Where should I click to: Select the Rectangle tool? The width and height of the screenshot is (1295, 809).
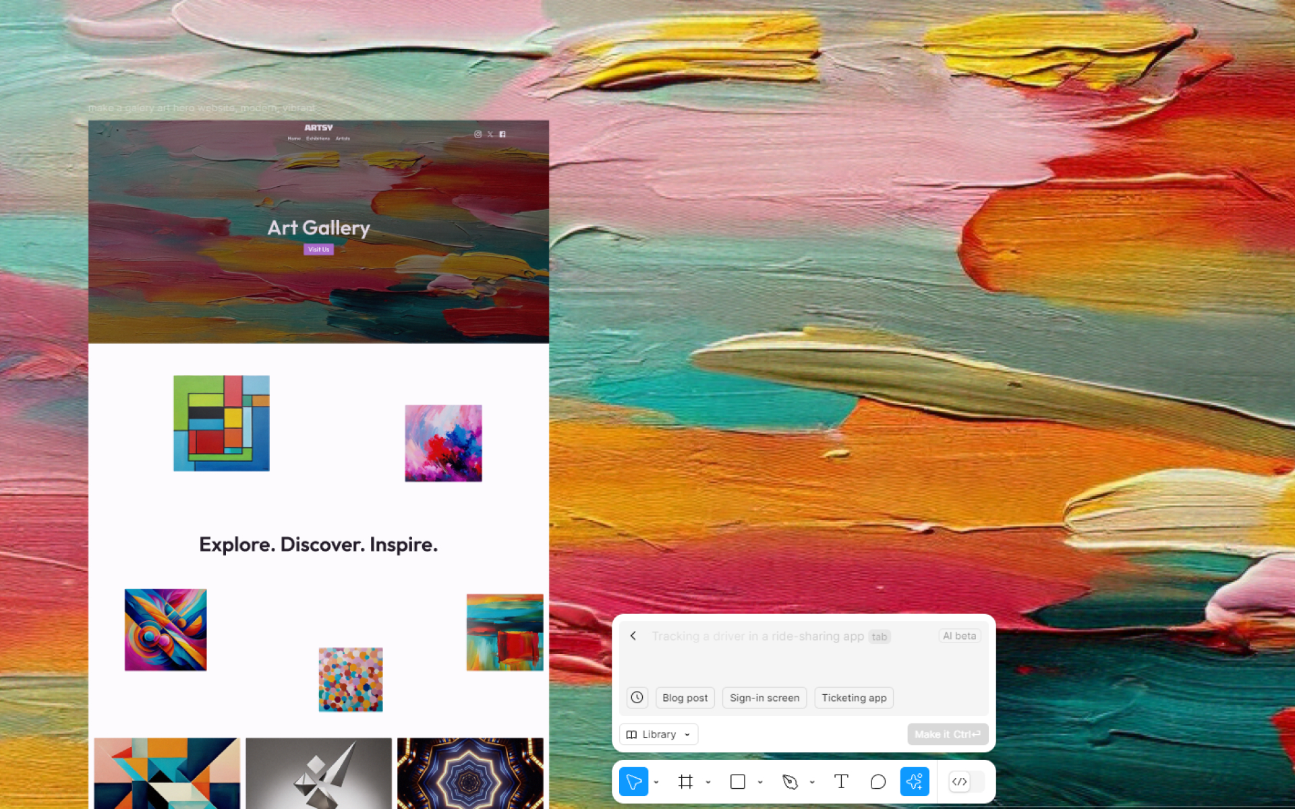pyautogui.click(x=737, y=781)
